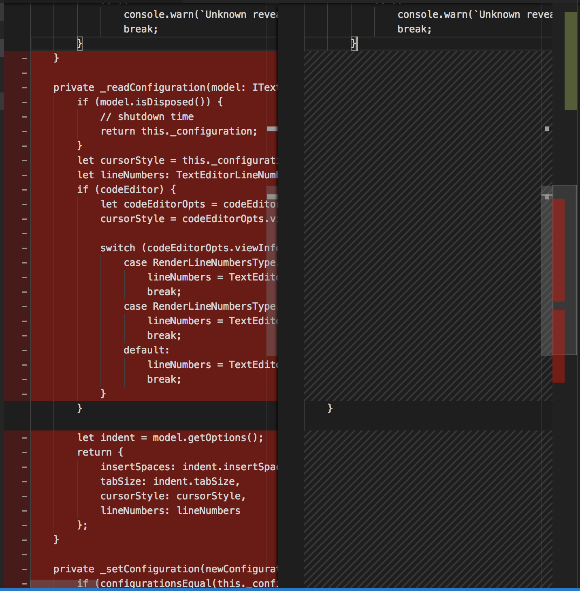This screenshot has height=591, width=580.
Task: Click the 'default:' case label
Action: (x=147, y=350)
